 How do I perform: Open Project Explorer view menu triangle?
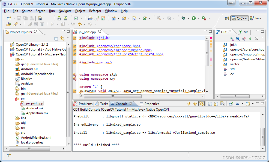coord(68,38)
